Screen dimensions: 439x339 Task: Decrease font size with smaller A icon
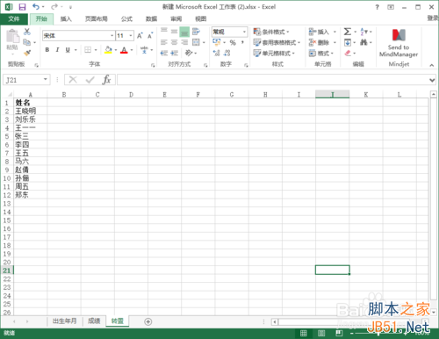click(x=150, y=36)
